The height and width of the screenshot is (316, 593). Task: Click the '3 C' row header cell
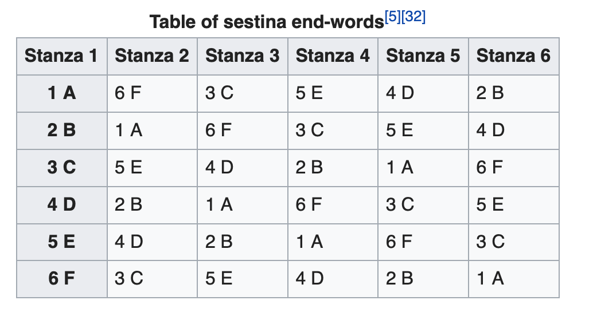pyautogui.click(x=61, y=167)
